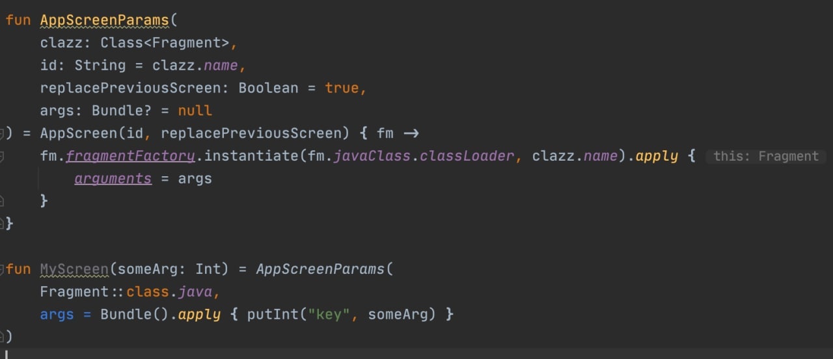The height and width of the screenshot is (359, 833).
Task: Click fold end marker below arguments line
Action: 2,201
